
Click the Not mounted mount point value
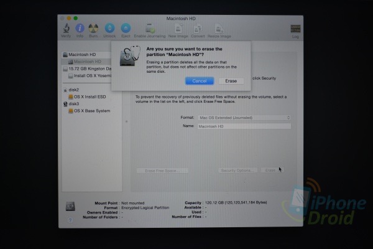point(133,203)
